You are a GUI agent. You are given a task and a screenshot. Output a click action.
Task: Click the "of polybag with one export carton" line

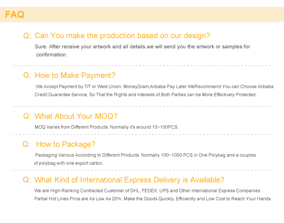[x=69, y=163]
